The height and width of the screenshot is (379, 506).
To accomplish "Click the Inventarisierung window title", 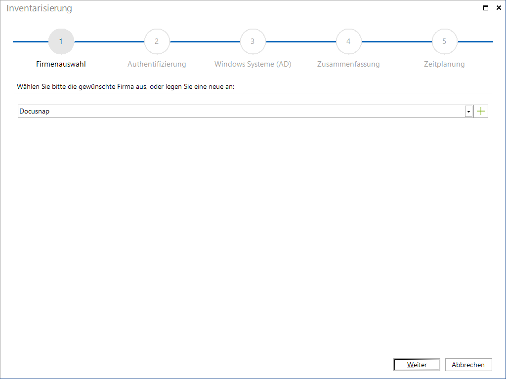I will (40, 8).
